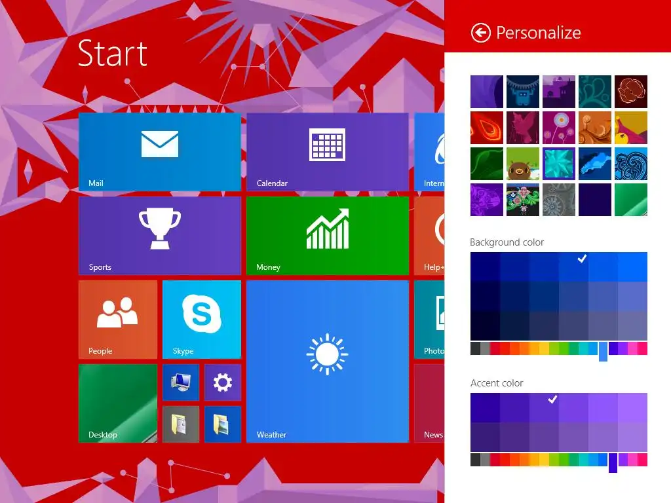This screenshot has height=503, width=671.
Task: Pick the purple dandelion flowers background thumbnail
Action: [x=559, y=128]
